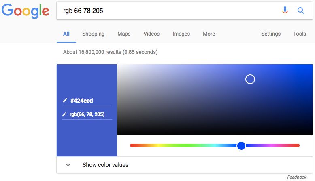Go to the Videos tab
315x181 pixels.
pos(151,34)
